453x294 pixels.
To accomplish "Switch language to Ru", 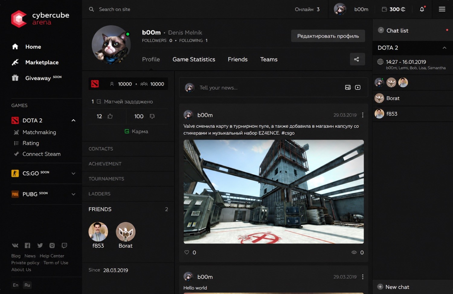I will 27,285.
